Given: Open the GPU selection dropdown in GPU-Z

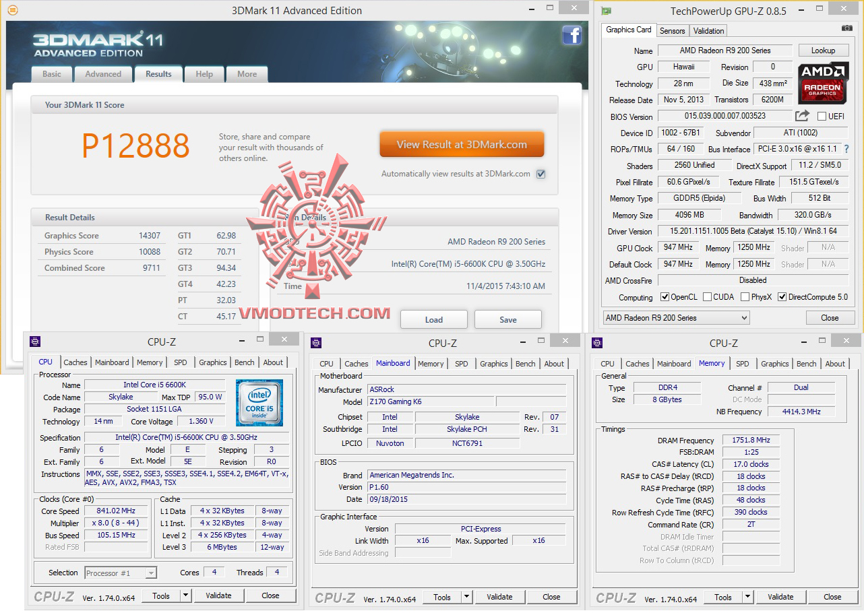Looking at the screenshot, I should pos(676,318).
